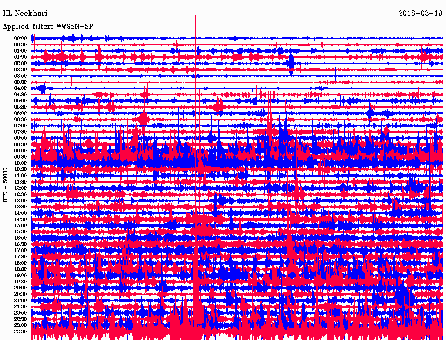Select the 19:30 time label
This screenshot has height=340, width=446.
coord(20,282)
